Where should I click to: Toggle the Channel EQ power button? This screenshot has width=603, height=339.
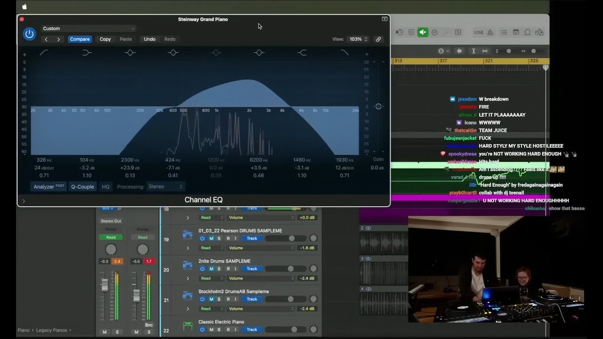coord(29,34)
